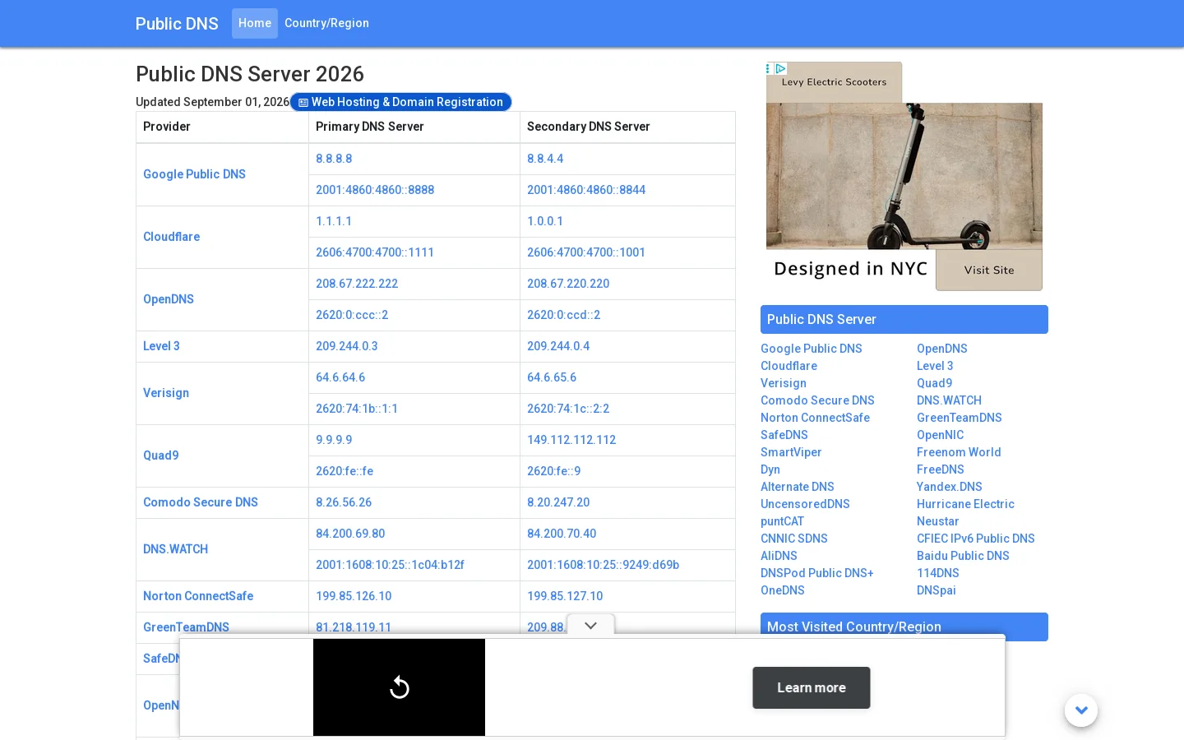Click the AdChoices icon on scooter ad
Viewport: 1184px width, 740px height.
tap(781, 68)
